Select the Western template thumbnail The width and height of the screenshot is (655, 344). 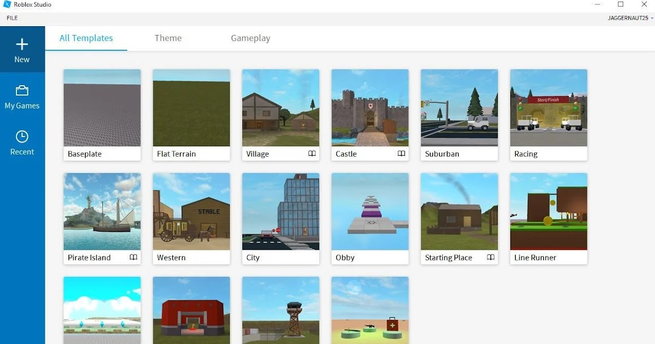[192, 212]
